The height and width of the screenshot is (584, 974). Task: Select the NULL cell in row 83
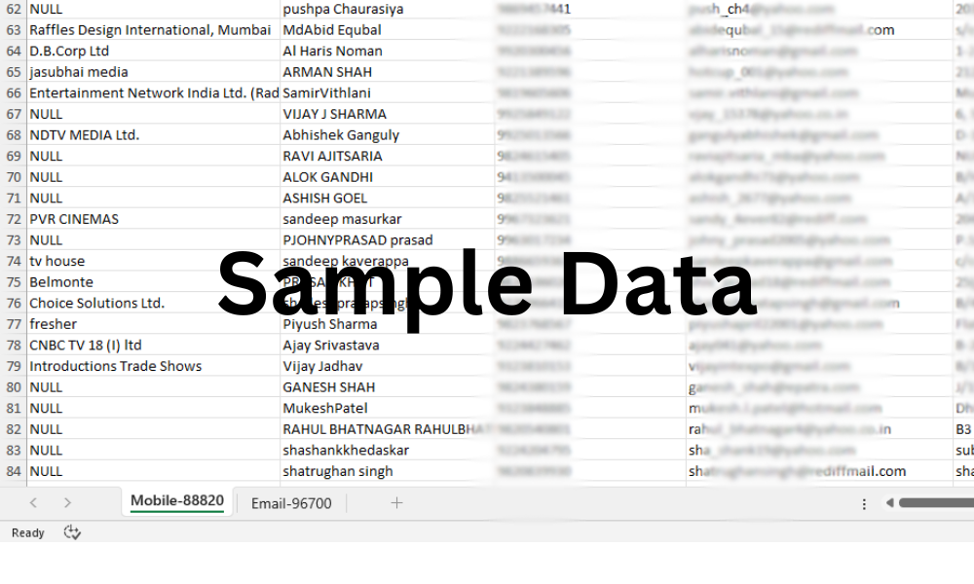click(154, 450)
